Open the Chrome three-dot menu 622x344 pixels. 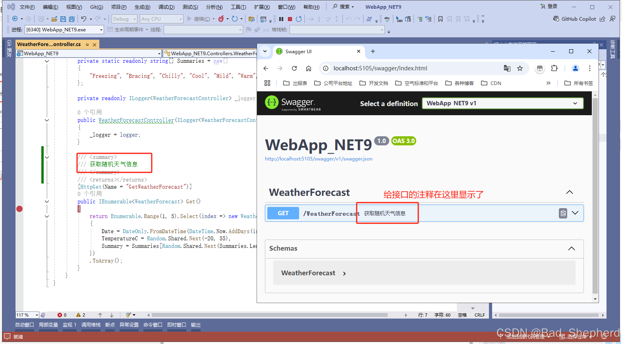pos(590,68)
